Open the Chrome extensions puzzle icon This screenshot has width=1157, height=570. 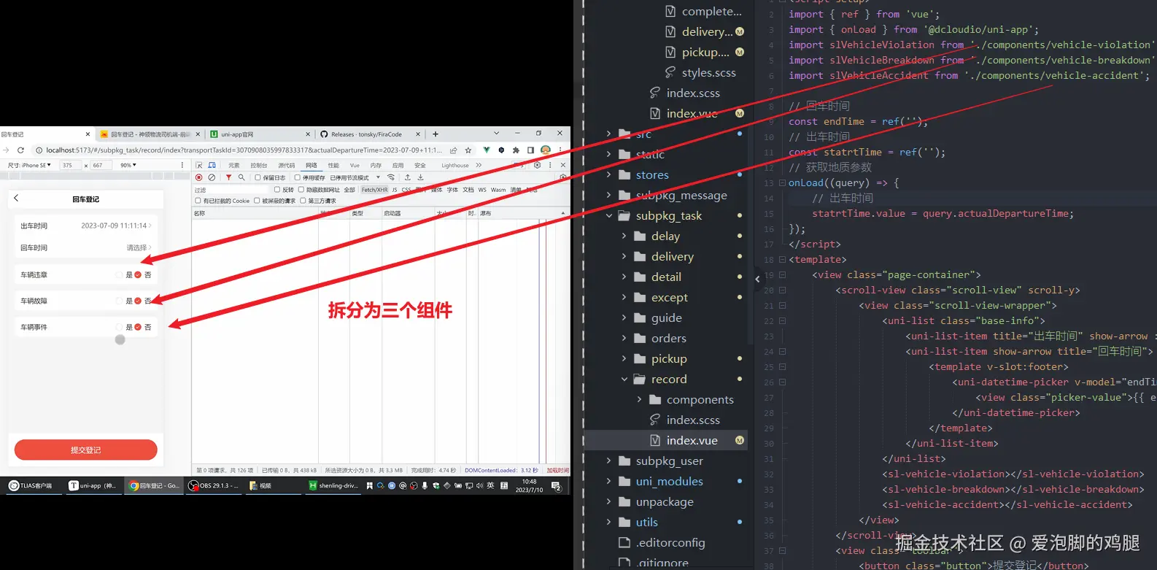click(516, 150)
